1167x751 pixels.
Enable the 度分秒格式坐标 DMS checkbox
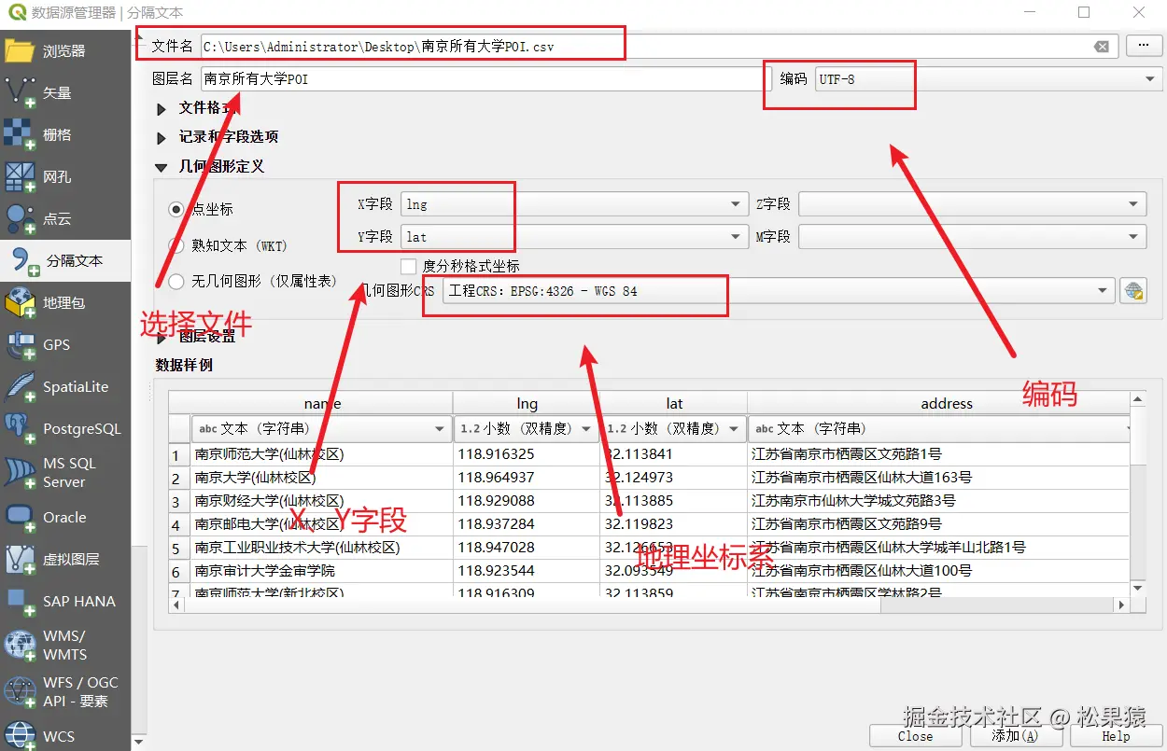click(x=408, y=266)
